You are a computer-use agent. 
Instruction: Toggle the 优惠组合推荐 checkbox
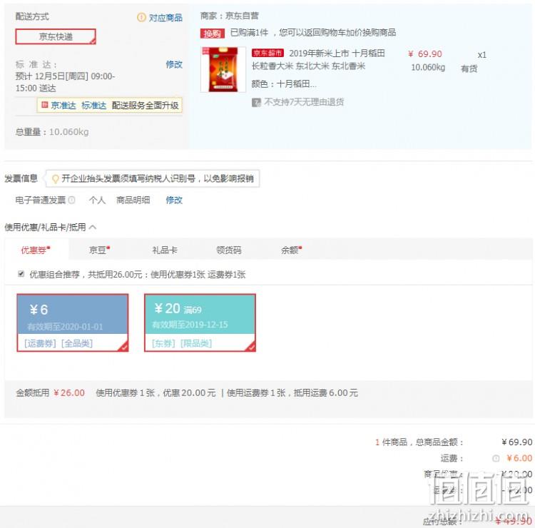click(21, 274)
